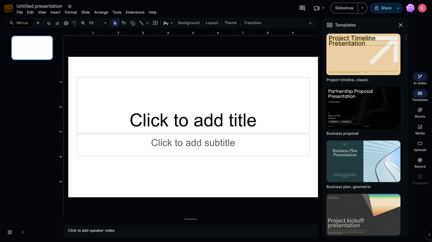Open the Arrange menu
Image resolution: width=432 pixels, height=242 pixels.
click(101, 12)
